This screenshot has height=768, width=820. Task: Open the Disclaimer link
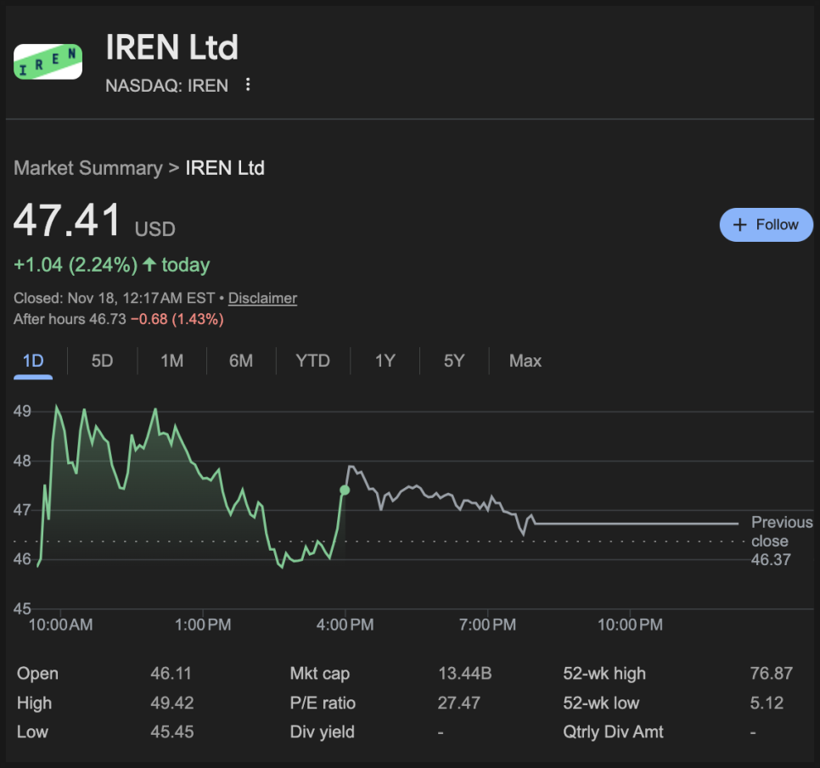click(x=262, y=298)
